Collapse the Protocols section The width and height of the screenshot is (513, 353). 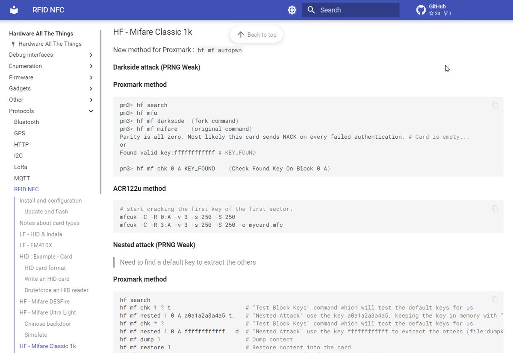click(x=91, y=111)
